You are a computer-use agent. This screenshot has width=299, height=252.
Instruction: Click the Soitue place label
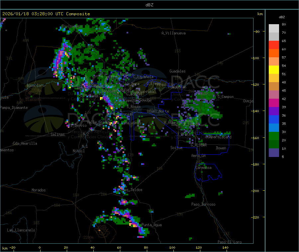click(176, 148)
